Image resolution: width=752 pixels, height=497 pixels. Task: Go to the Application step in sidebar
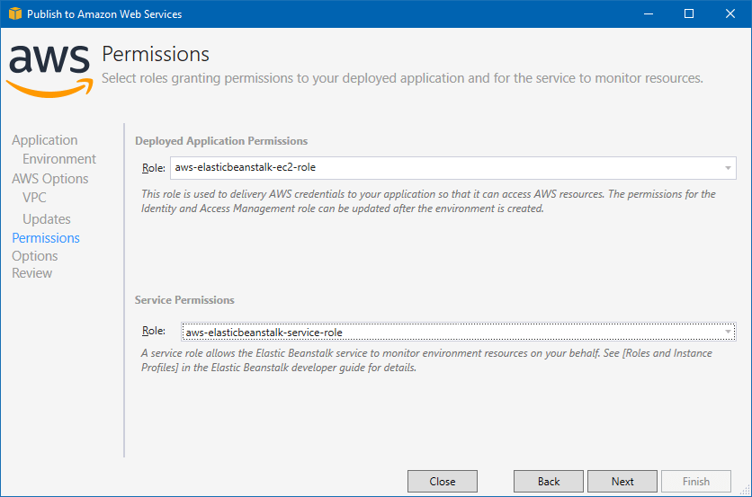point(45,140)
